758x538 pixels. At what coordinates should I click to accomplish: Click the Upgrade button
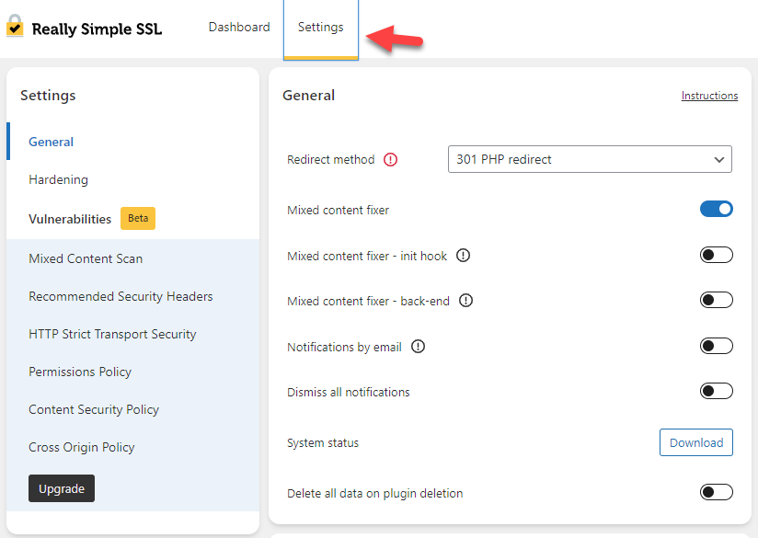pyautogui.click(x=62, y=488)
